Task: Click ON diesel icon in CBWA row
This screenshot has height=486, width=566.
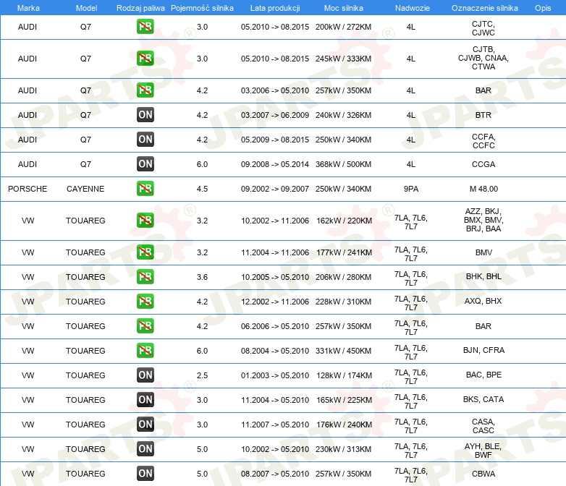Action: pyautogui.click(x=145, y=473)
